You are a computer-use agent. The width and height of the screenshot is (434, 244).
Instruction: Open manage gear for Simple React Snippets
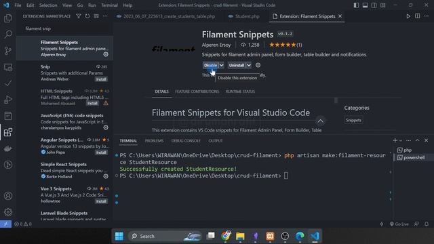[x=106, y=176]
